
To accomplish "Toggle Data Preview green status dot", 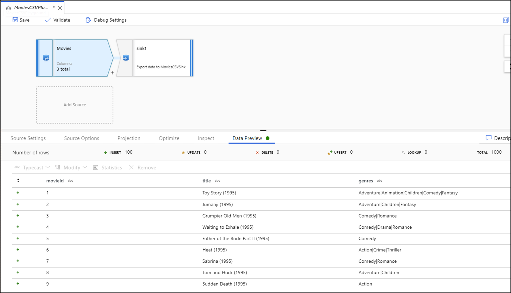I will [x=268, y=138].
